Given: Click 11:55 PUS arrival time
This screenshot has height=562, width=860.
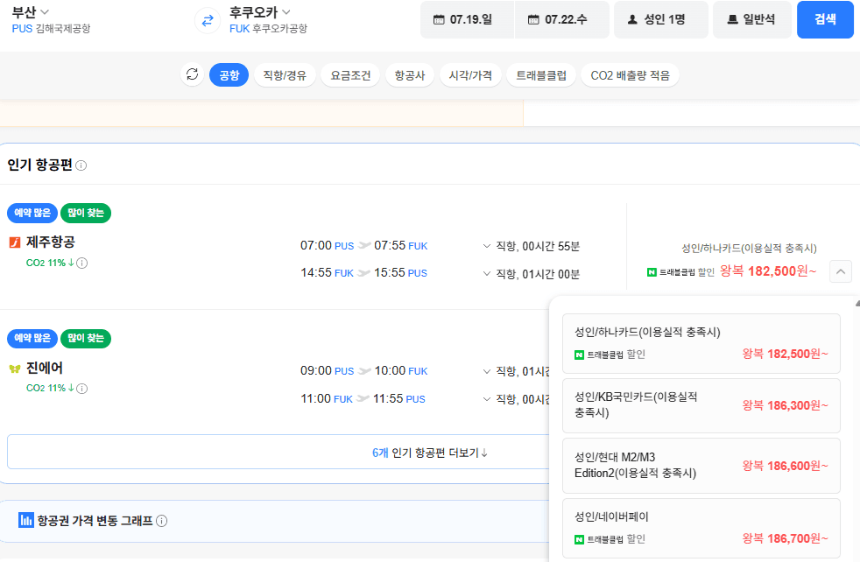Looking at the screenshot, I should point(398,398).
